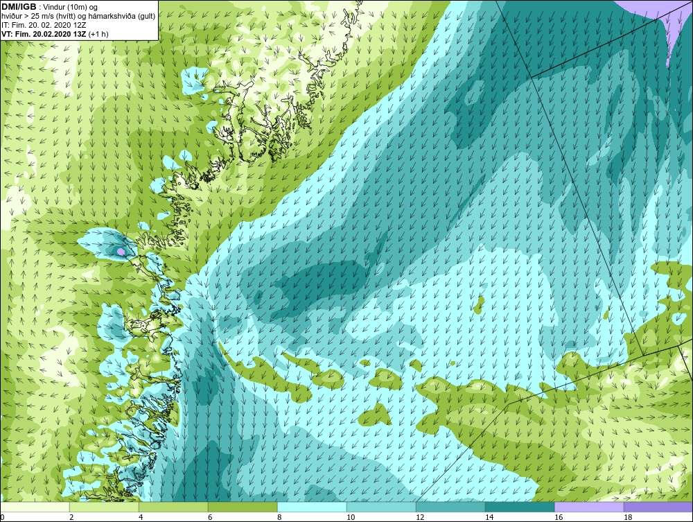Click the legend label '12'
The width and height of the screenshot is (693, 522).
click(419, 517)
